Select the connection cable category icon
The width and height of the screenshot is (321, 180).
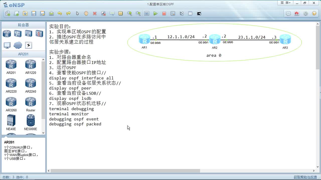(28, 45)
